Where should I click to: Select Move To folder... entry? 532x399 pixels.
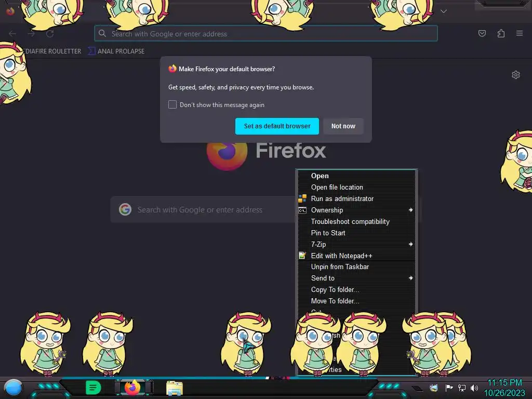pyautogui.click(x=356, y=301)
